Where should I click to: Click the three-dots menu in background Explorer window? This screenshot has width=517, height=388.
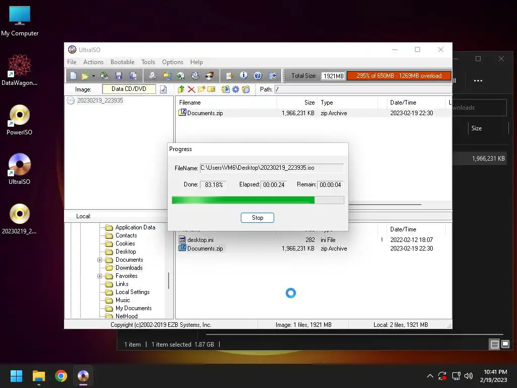point(478,80)
